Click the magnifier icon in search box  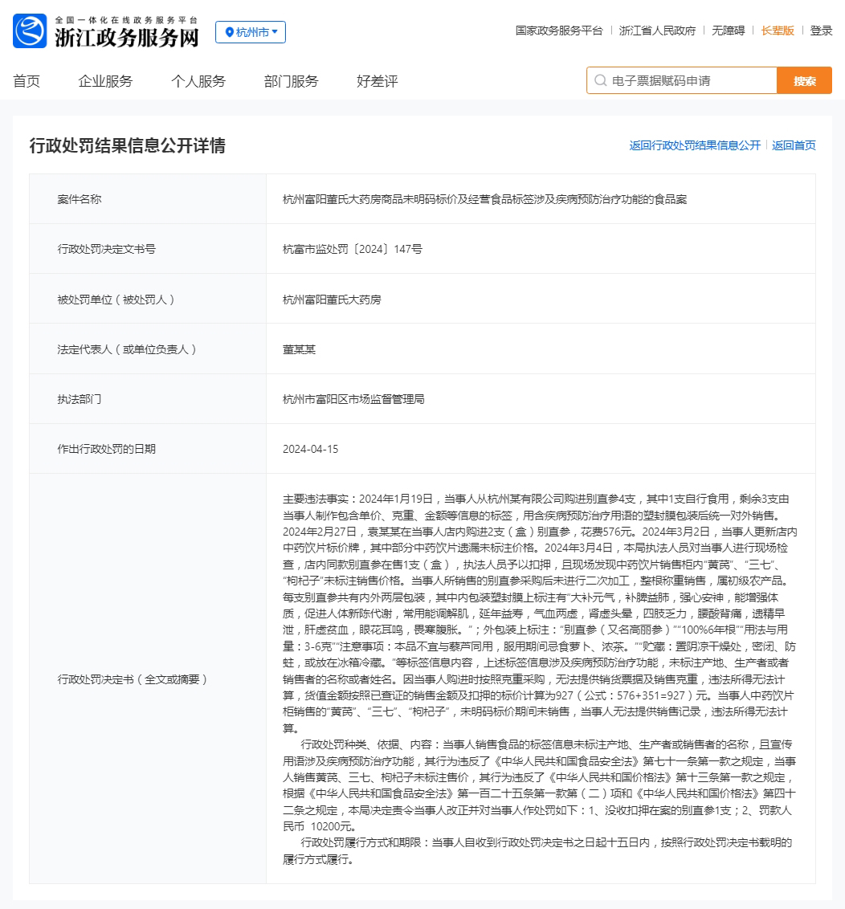pyautogui.click(x=601, y=80)
